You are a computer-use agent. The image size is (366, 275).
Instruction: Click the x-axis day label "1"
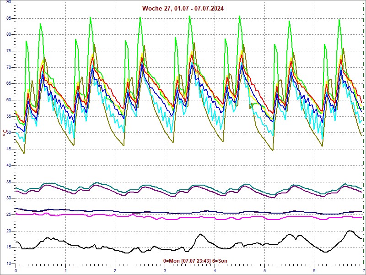(x=65, y=271)
